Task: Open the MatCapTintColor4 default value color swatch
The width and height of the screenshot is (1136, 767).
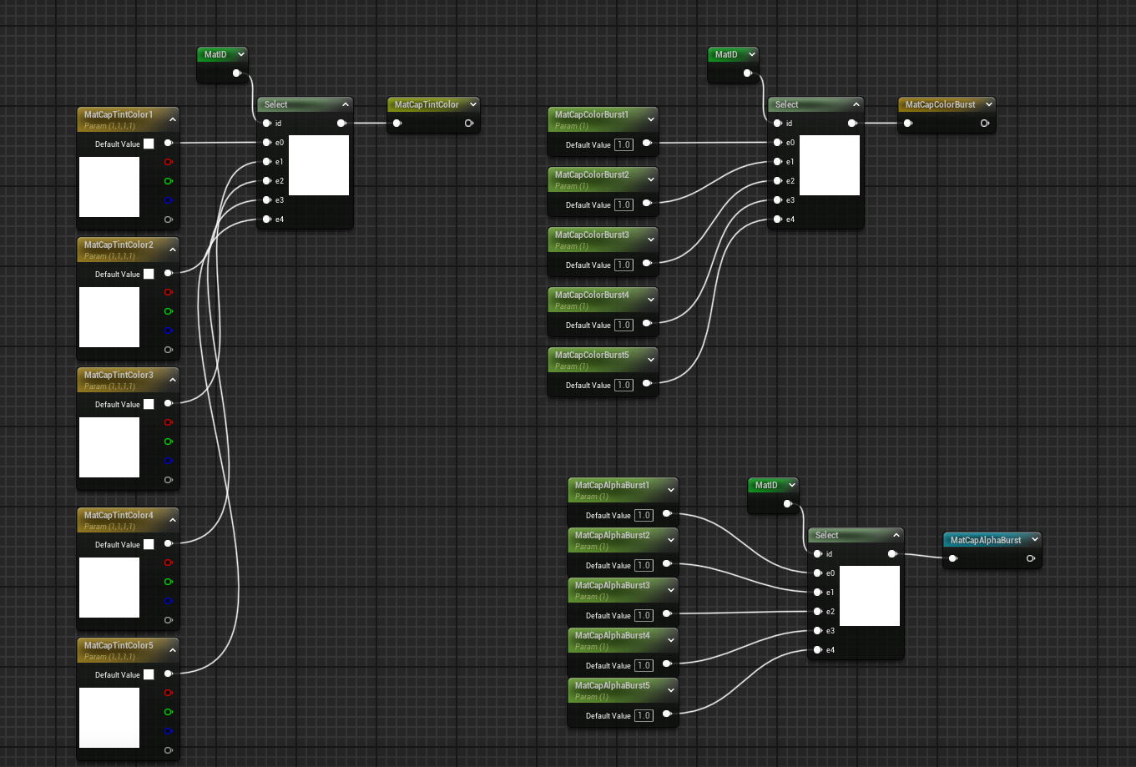Action: (149, 544)
